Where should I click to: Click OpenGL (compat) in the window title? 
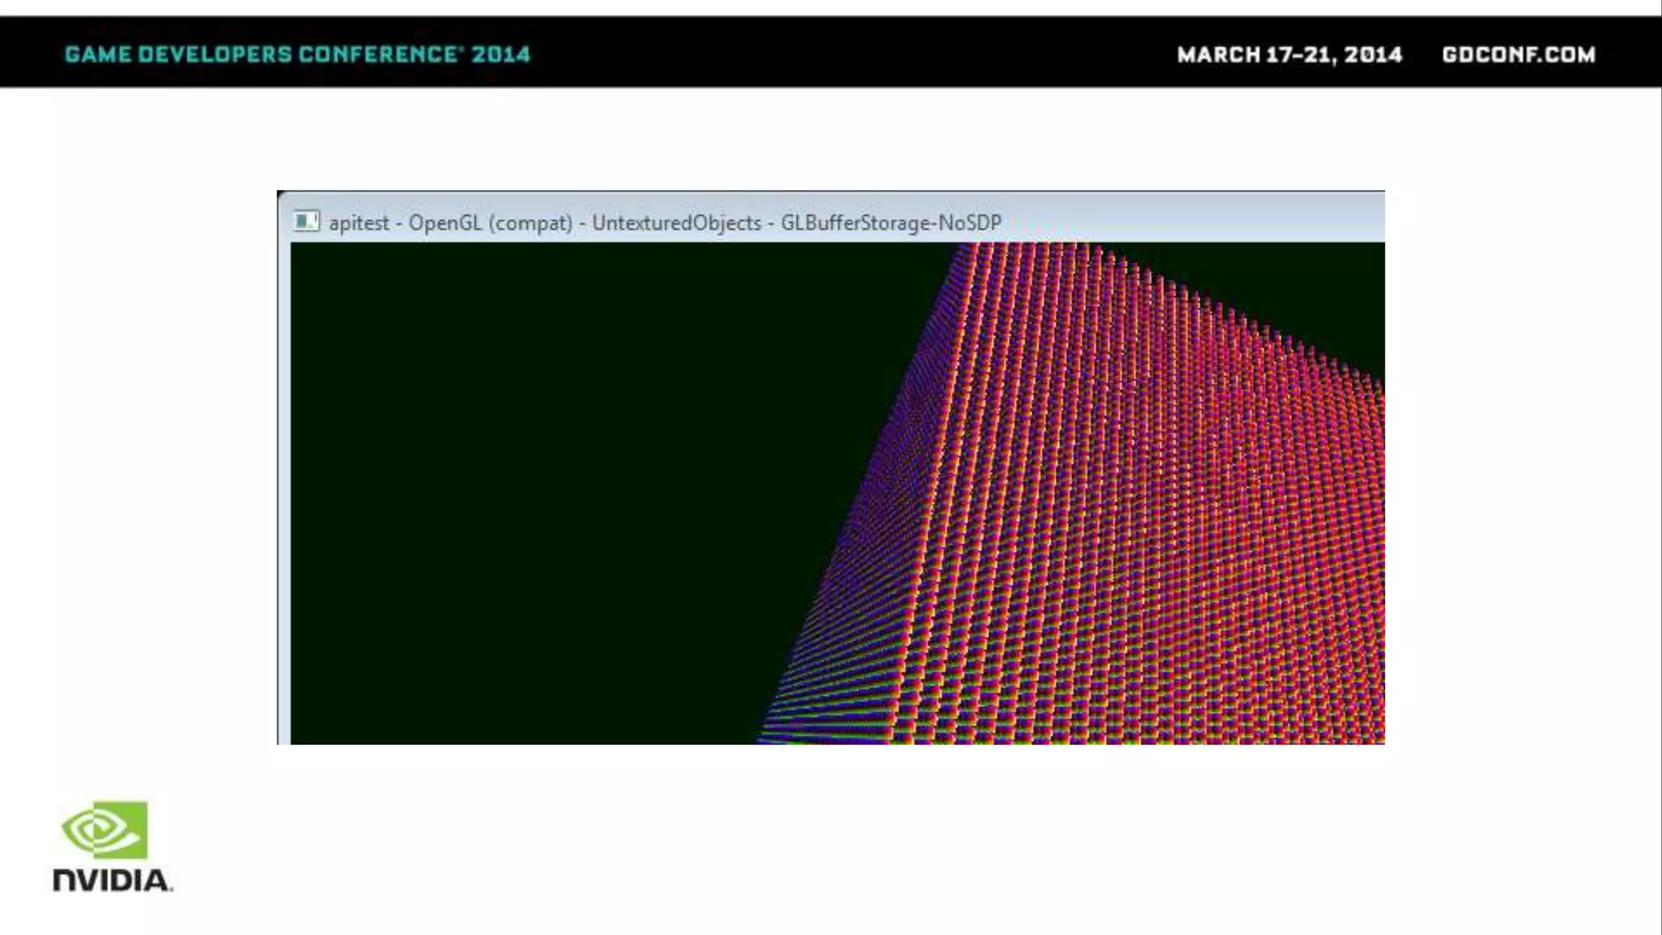click(490, 222)
